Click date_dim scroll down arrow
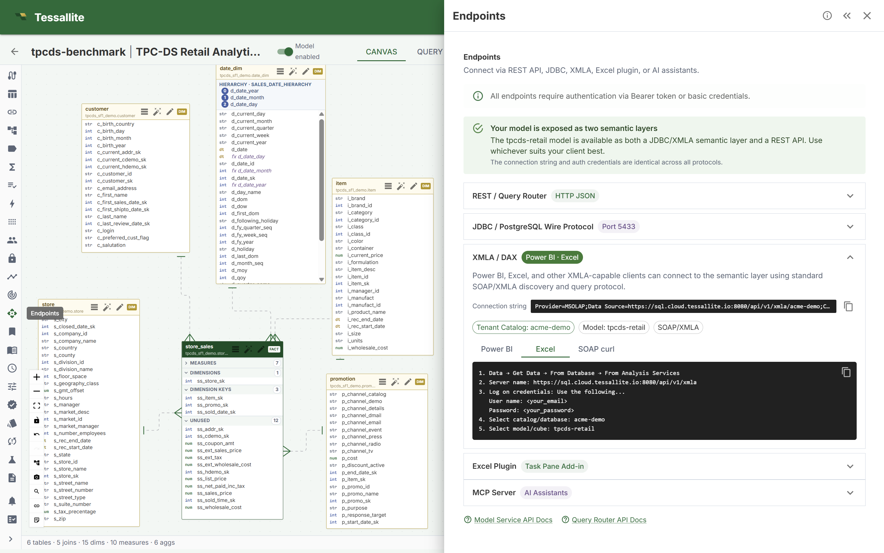Image resolution: width=884 pixels, height=553 pixels. [322, 279]
